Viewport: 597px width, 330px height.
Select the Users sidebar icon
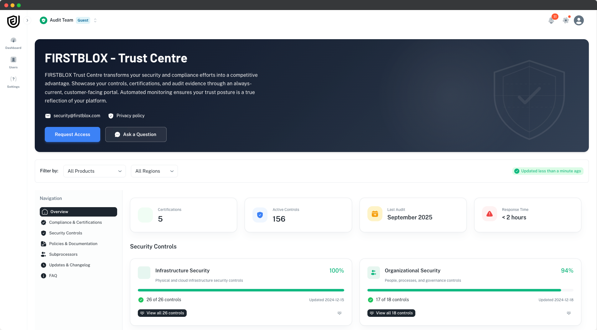tap(13, 62)
